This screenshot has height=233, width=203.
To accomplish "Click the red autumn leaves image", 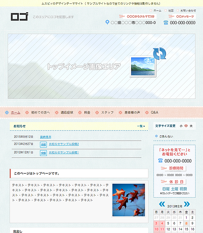I will (x=129, y=200).
